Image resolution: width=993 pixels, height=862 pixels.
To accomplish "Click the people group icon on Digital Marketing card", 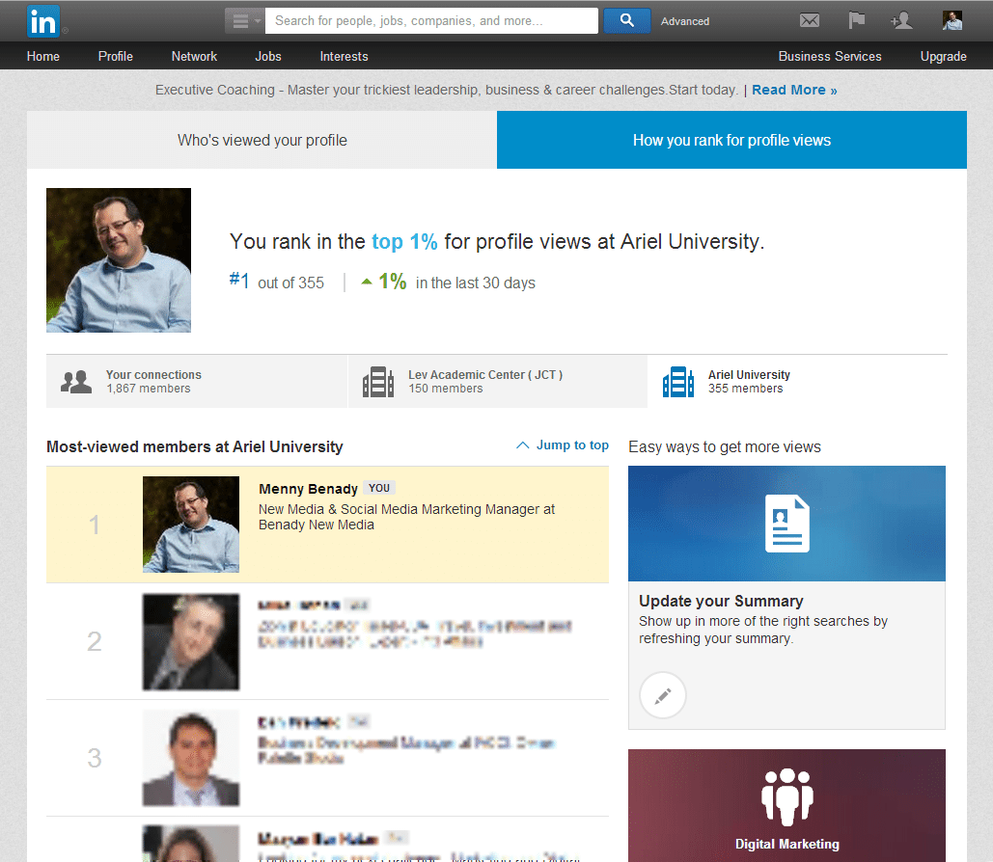I will point(787,796).
